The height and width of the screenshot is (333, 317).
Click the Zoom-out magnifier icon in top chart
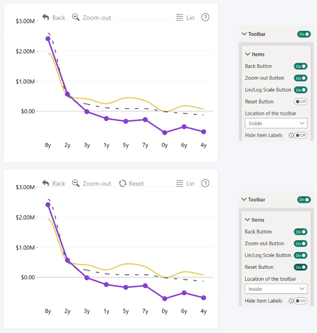(x=76, y=17)
